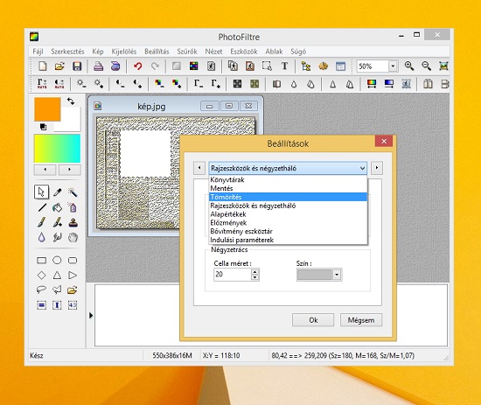Reset colors with the small black-white icon
481x405 pixels.
(x=43, y=127)
